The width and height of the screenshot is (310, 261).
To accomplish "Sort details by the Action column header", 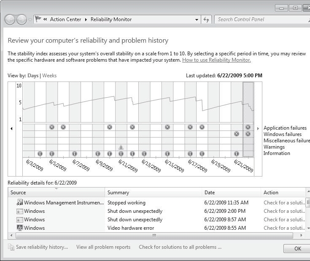I will tap(283, 193).
